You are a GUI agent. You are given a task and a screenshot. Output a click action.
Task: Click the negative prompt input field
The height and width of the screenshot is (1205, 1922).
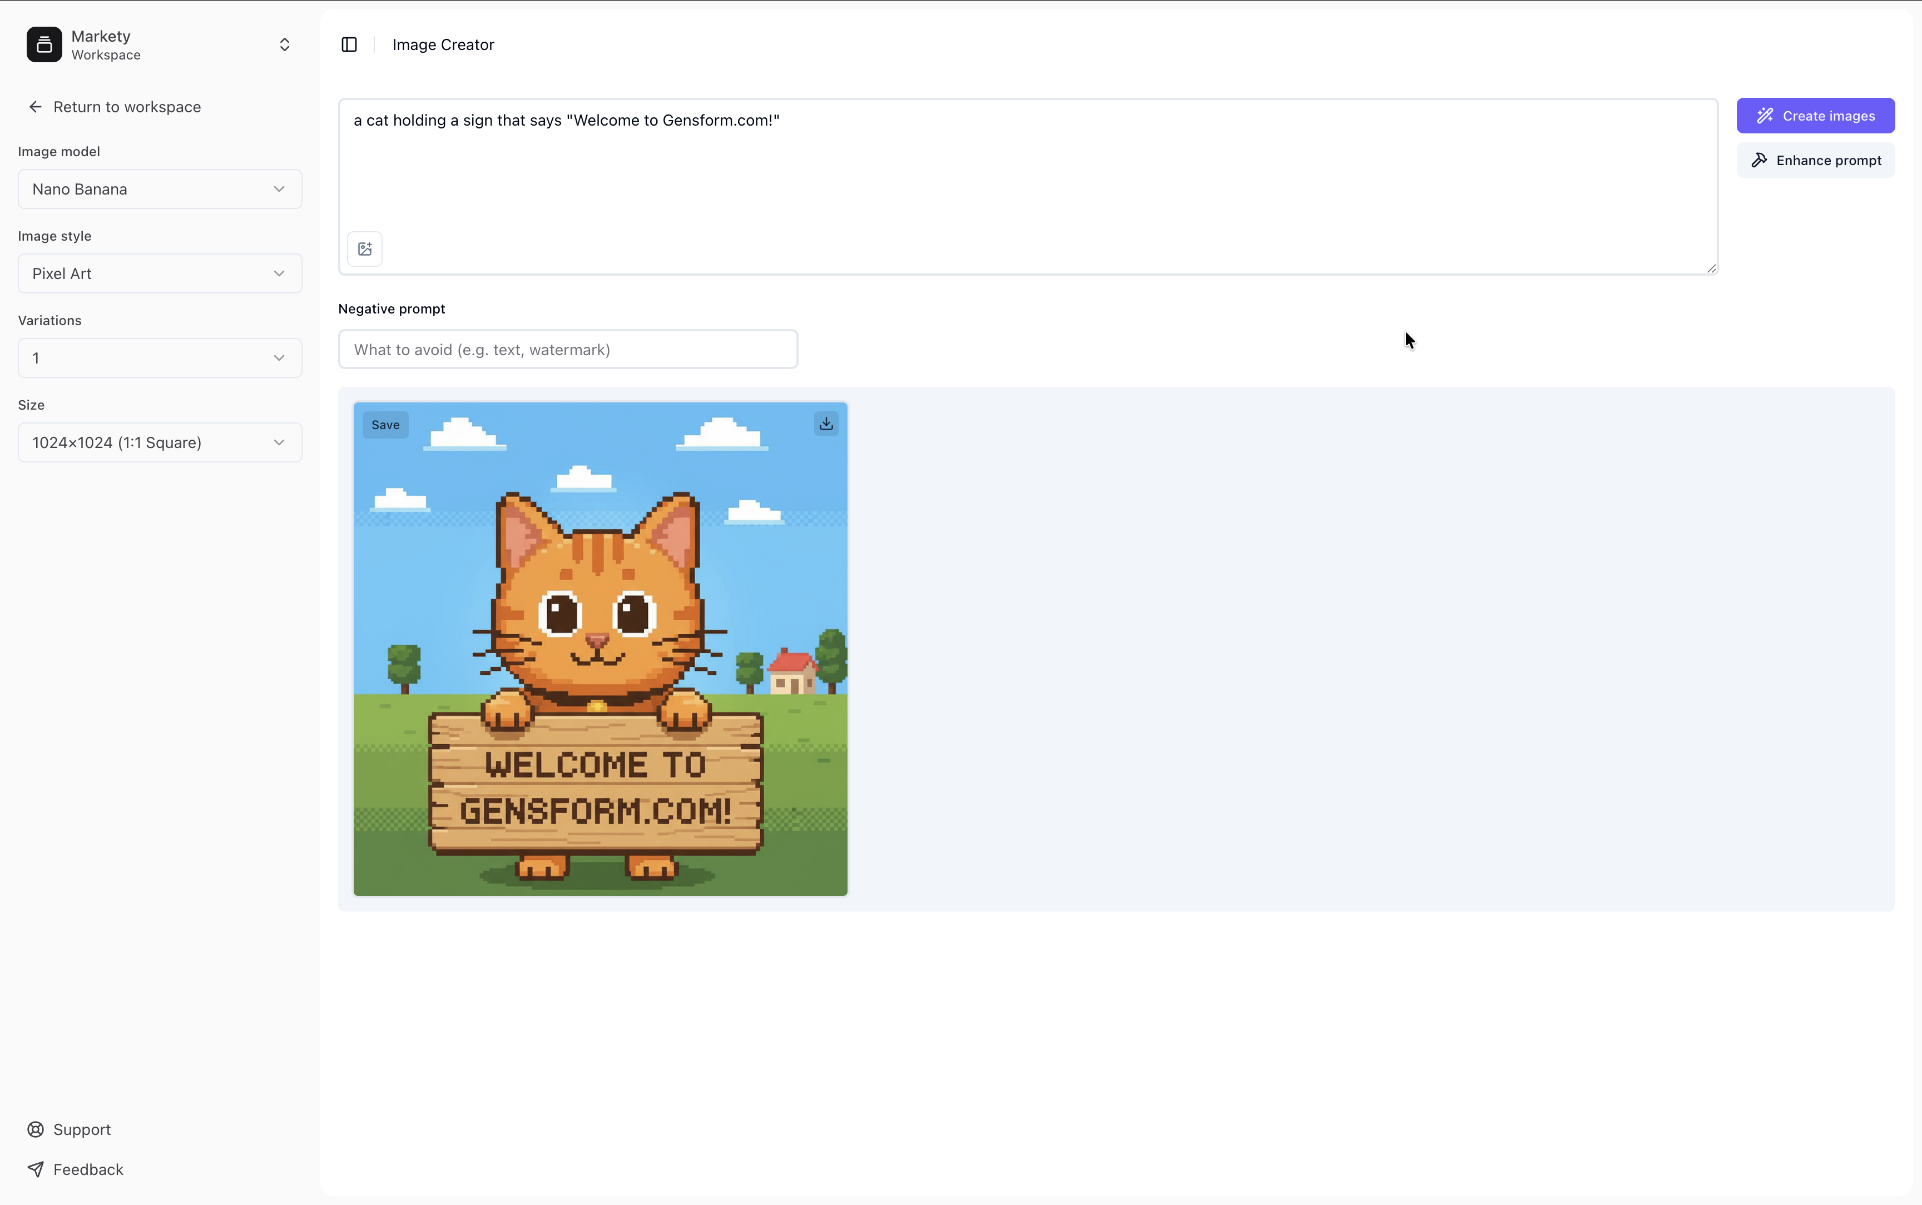coord(567,348)
